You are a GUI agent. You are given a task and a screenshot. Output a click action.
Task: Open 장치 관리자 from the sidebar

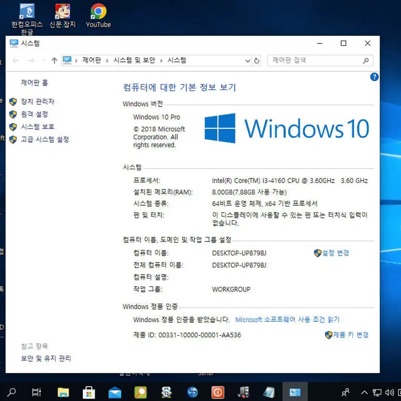coord(37,101)
